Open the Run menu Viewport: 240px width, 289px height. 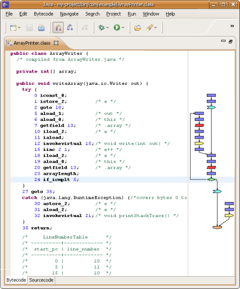click(132, 14)
